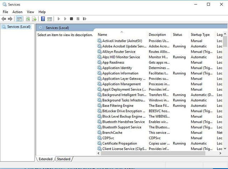Viewport: 228px width, 169px height.
Task: Sort by the Name column header
Action: 122,35
